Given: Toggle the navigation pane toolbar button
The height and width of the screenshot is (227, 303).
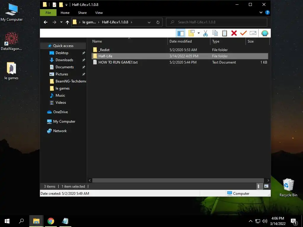Looking at the screenshot, I should pyautogui.click(x=180, y=33).
